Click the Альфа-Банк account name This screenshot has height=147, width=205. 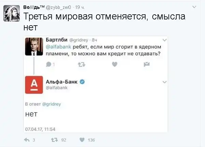(61, 82)
